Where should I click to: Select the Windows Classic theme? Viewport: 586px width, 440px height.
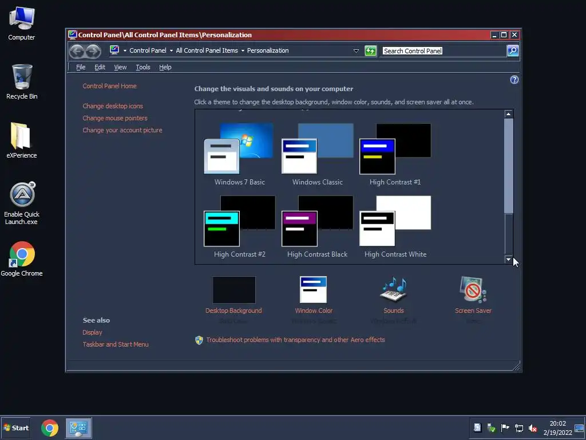[317, 154]
